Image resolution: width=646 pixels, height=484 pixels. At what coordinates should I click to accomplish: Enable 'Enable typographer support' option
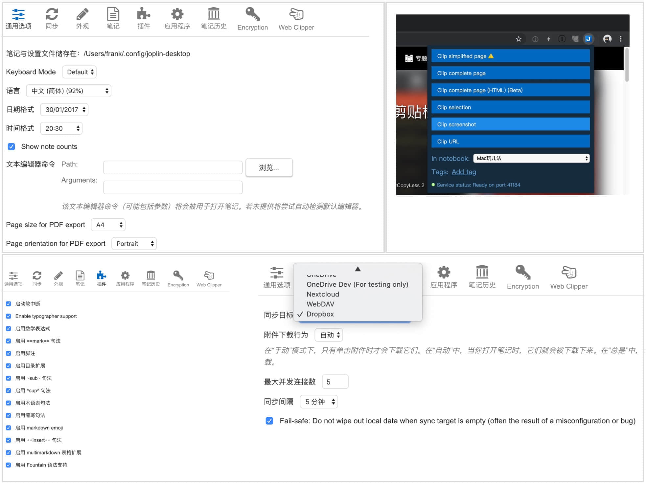pyautogui.click(x=10, y=316)
